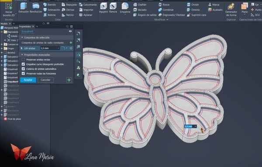
Task: Select the Extrusión tool
Action: tap(24, 8)
